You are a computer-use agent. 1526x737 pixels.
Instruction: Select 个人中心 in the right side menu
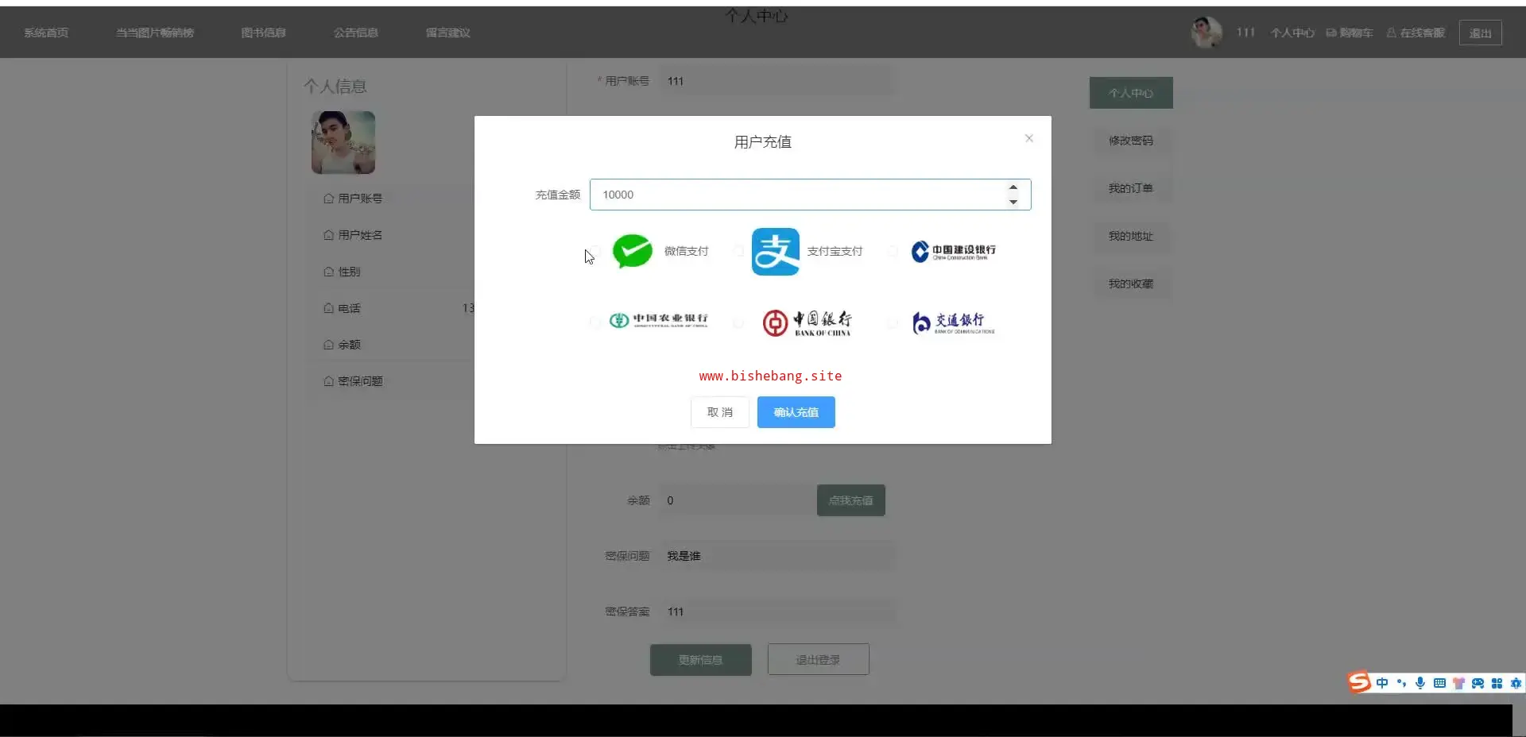(x=1131, y=93)
